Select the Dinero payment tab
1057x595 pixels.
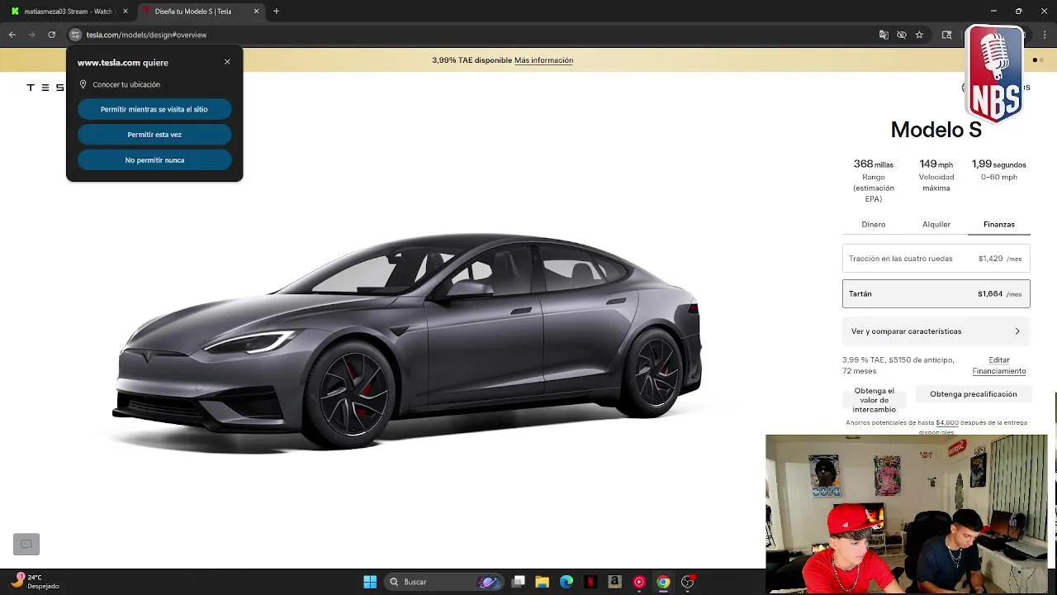[x=874, y=225]
